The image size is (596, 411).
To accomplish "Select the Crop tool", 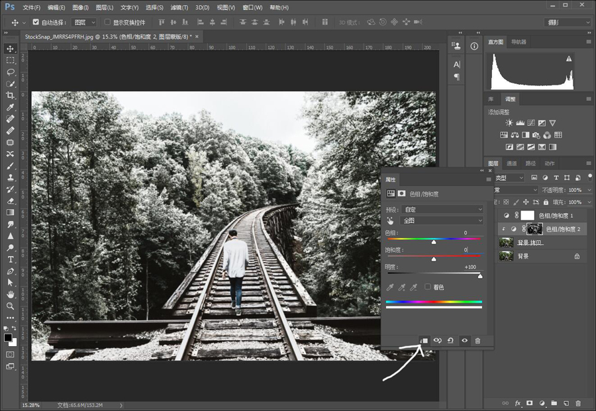I will (10, 95).
